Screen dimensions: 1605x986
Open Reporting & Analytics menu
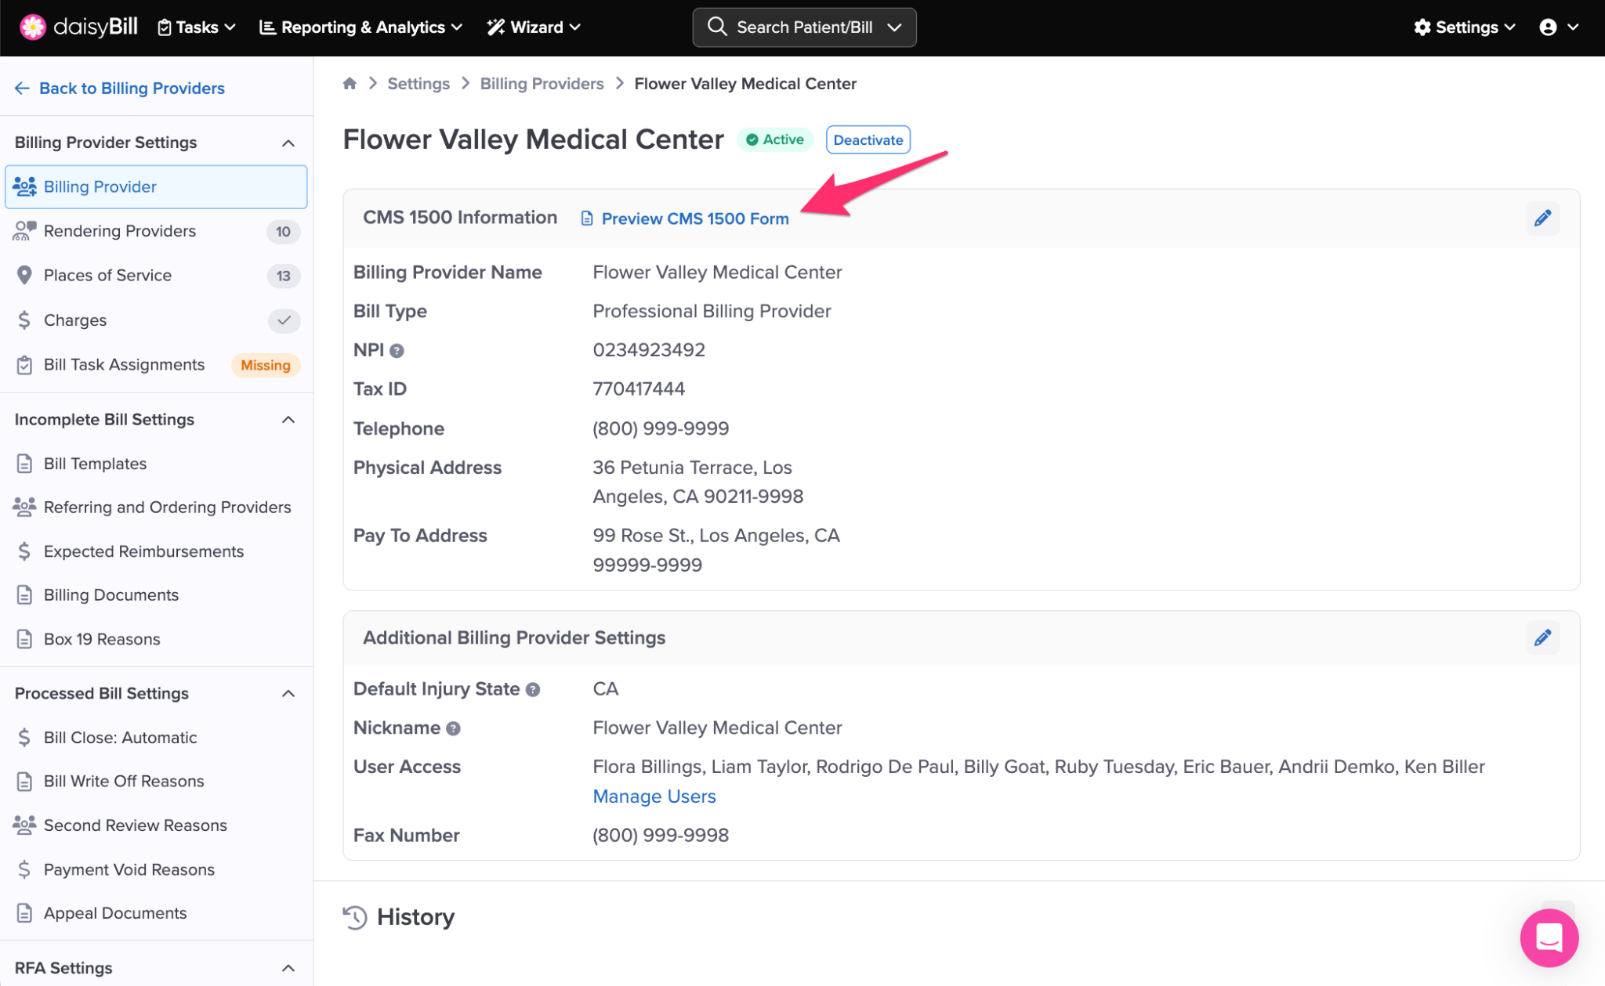pyautogui.click(x=361, y=27)
